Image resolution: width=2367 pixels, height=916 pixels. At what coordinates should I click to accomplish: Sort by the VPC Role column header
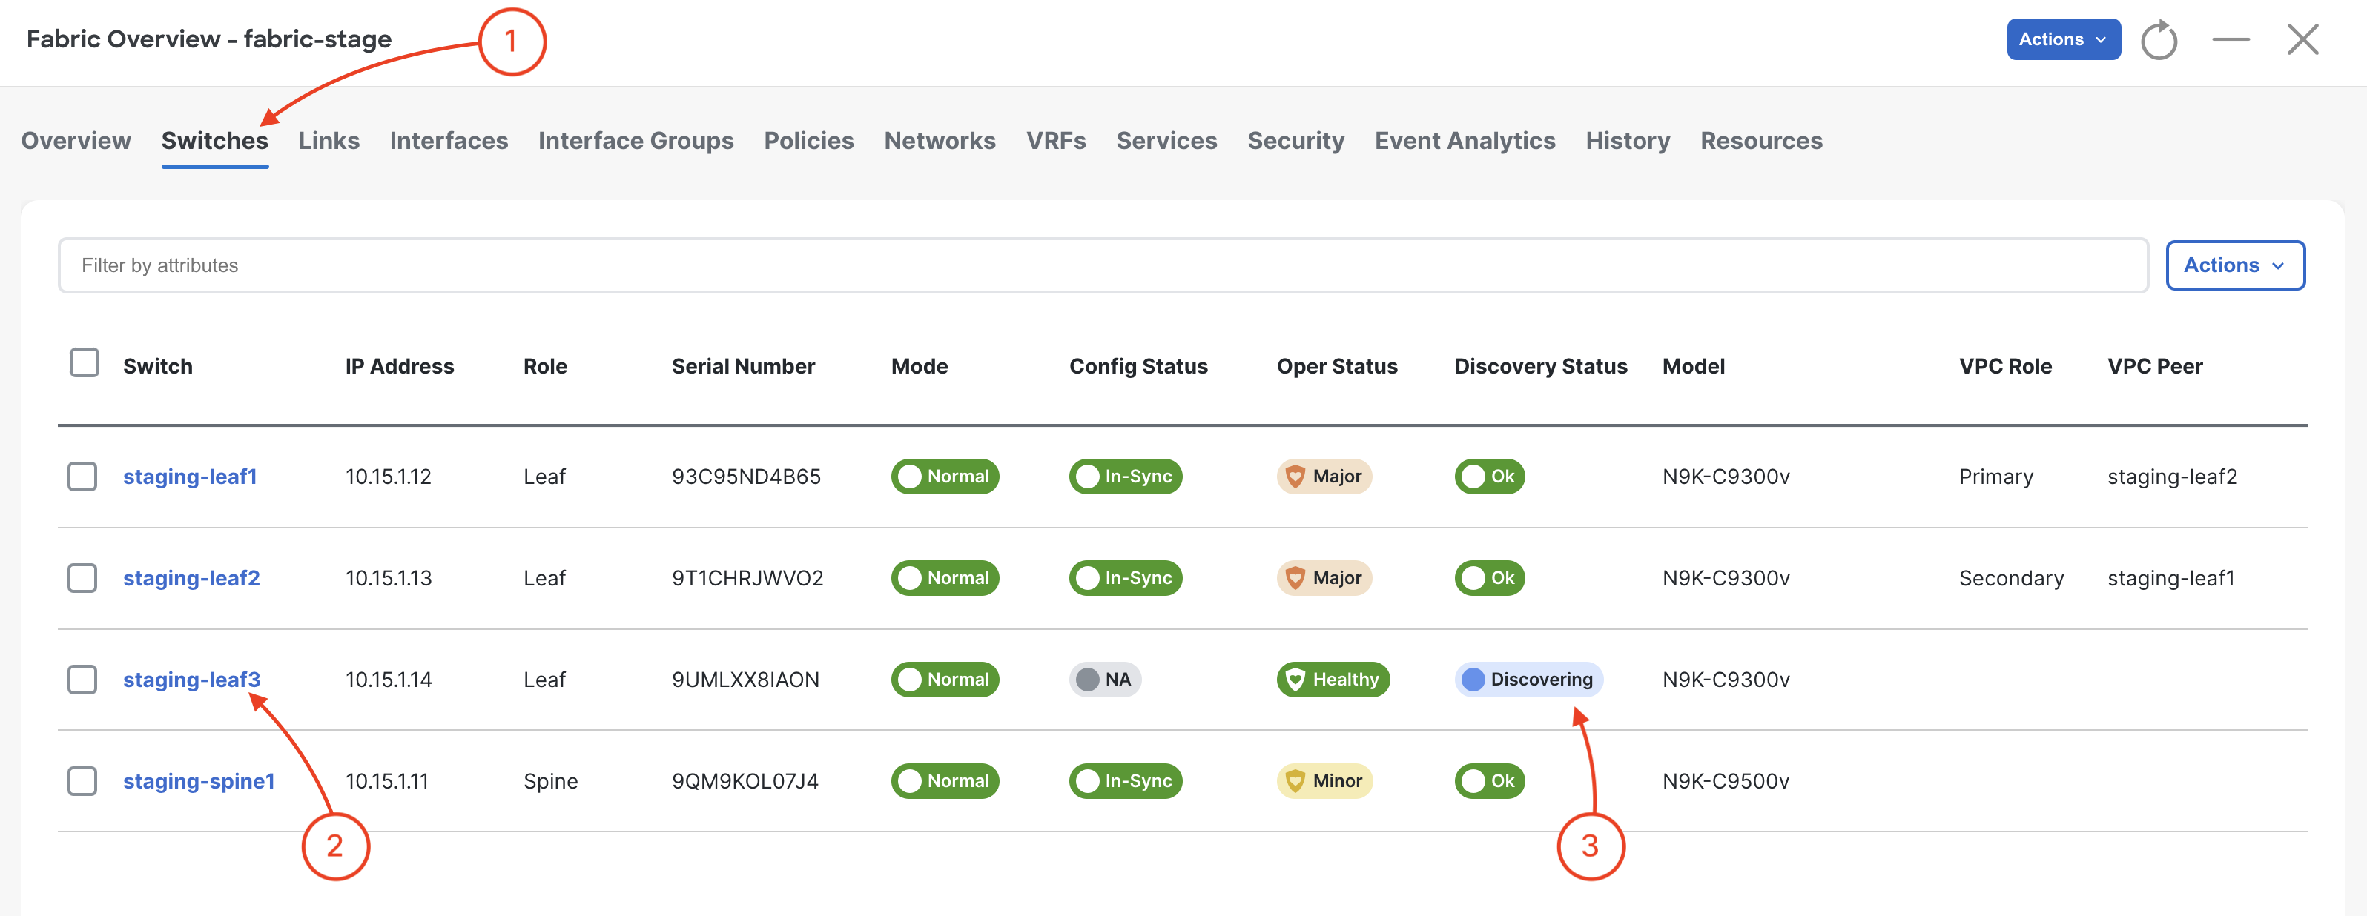(2005, 367)
